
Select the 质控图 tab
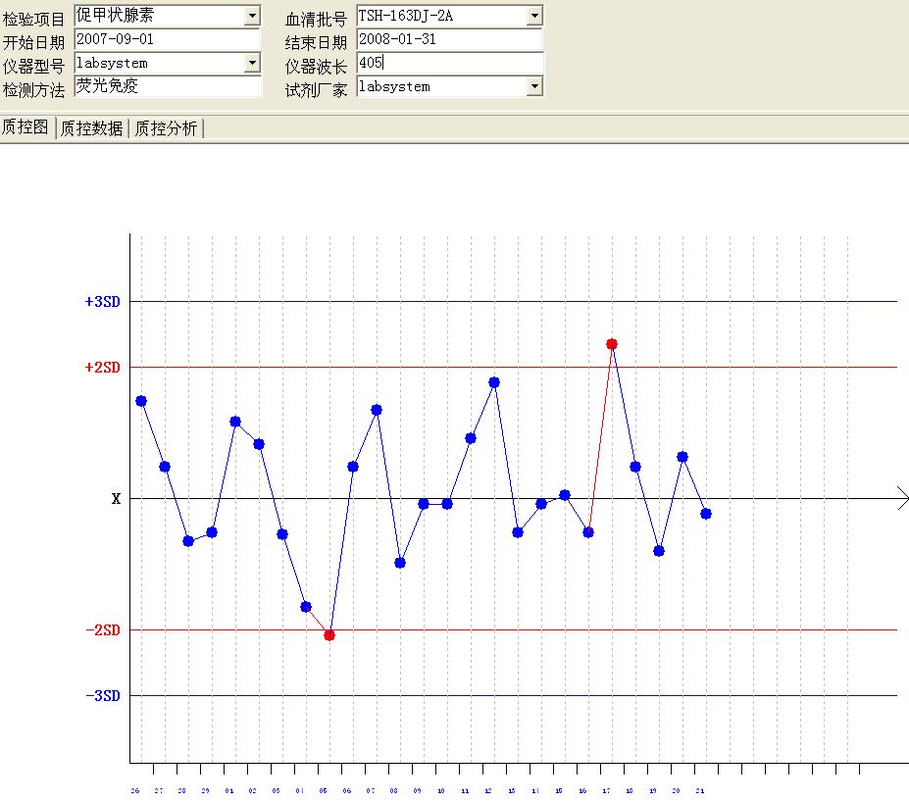tap(25, 127)
